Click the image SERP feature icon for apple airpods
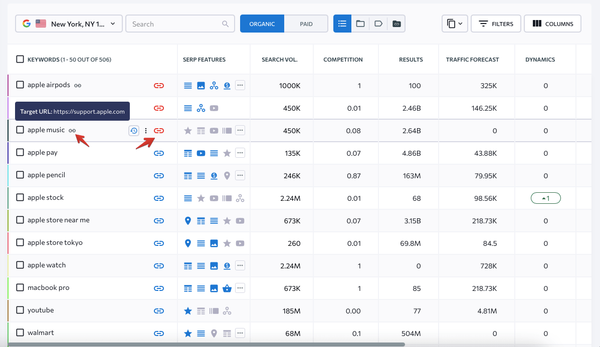600x347 pixels. coord(201,86)
